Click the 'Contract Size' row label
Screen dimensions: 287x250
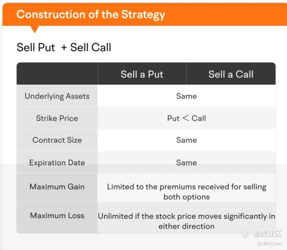pos(57,140)
